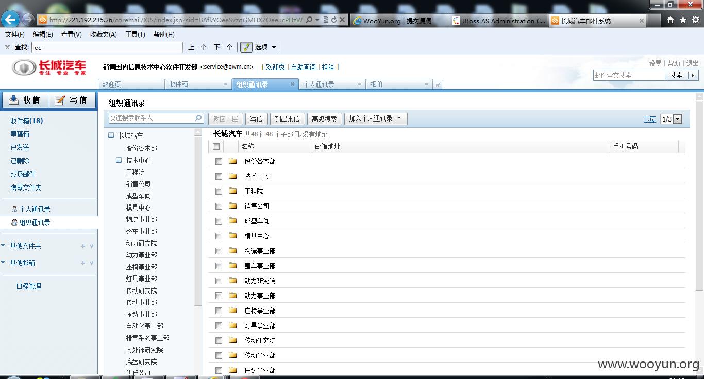Switch to the 欢迎页 tab
Screen dimensions: 704x379
pos(131,84)
